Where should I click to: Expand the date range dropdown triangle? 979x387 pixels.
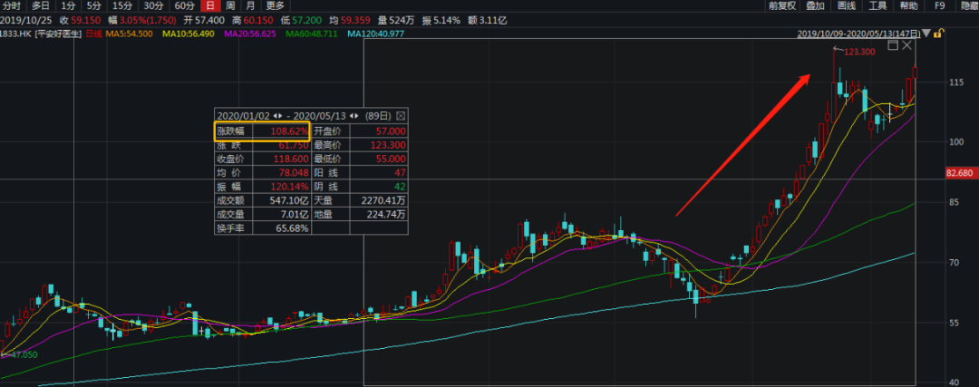point(926,34)
